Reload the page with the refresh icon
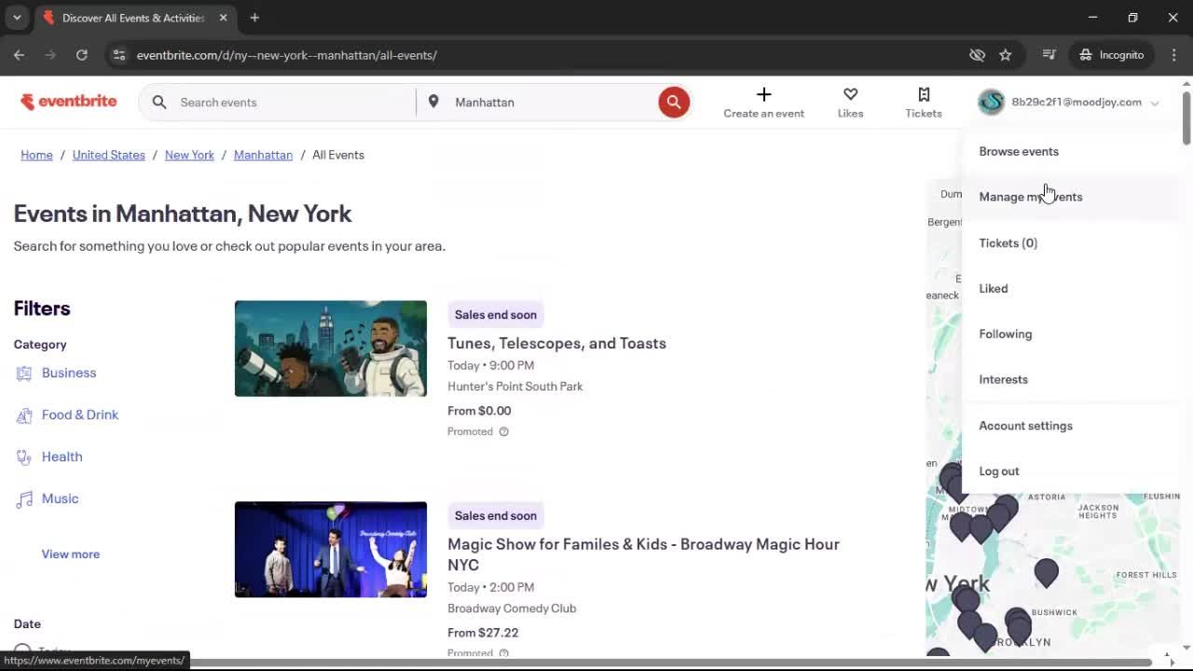Image resolution: width=1193 pixels, height=671 pixels. tap(82, 55)
